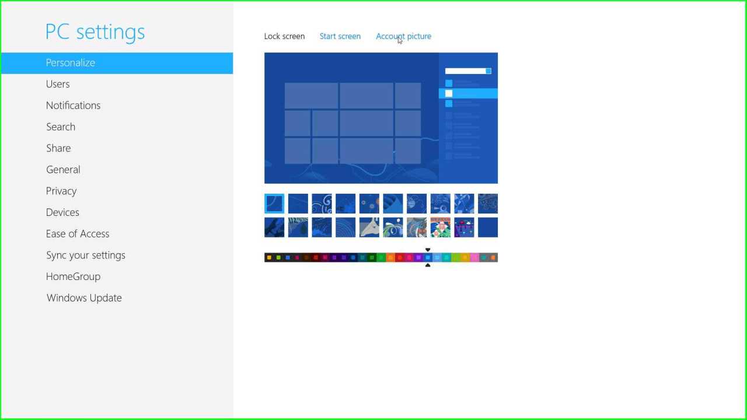Click the Start screen preview image

point(381,118)
